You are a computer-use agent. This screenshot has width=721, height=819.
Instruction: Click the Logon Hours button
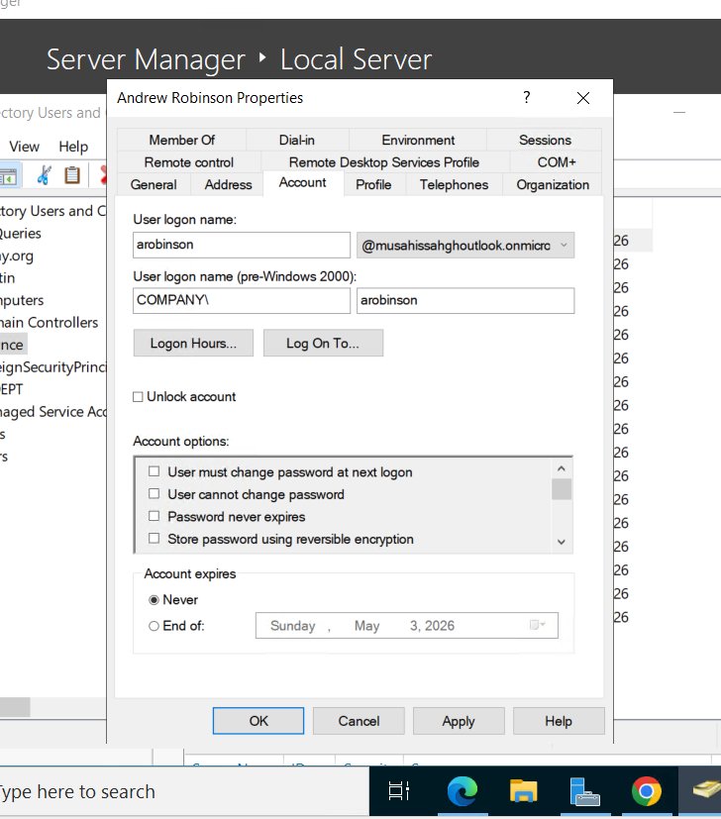(x=193, y=344)
